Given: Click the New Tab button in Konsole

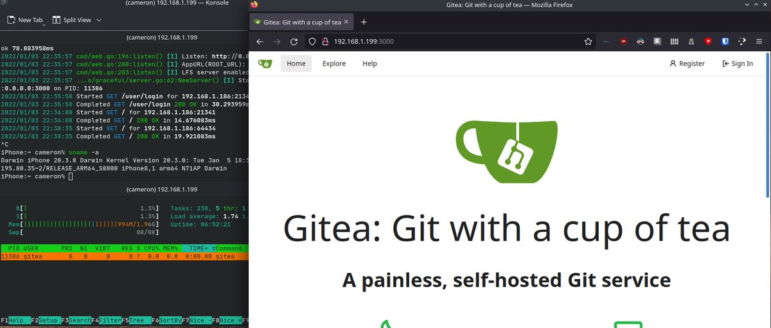Looking at the screenshot, I should tap(24, 20).
